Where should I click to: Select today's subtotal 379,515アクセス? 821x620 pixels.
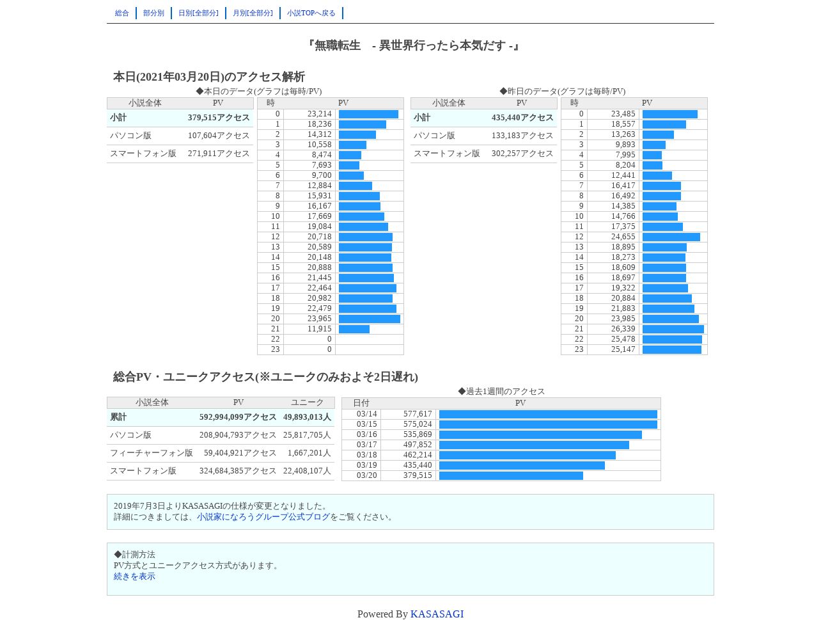point(219,118)
